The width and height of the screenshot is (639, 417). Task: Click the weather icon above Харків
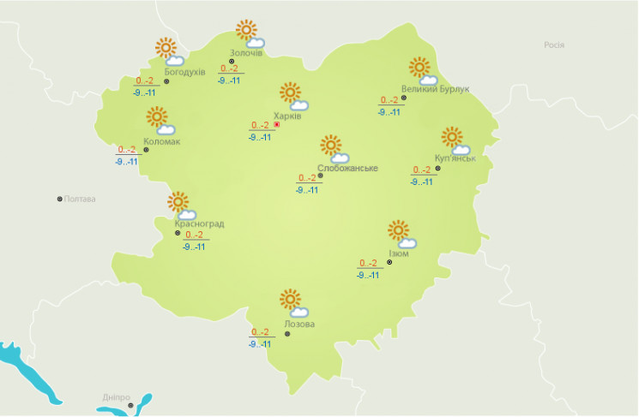294,97
